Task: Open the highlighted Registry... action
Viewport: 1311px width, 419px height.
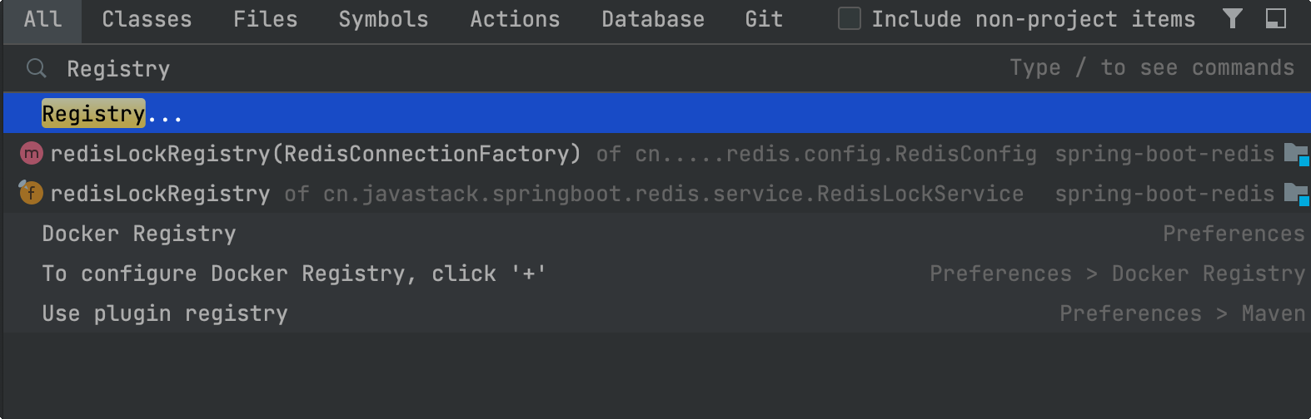Action: pos(112,114)
